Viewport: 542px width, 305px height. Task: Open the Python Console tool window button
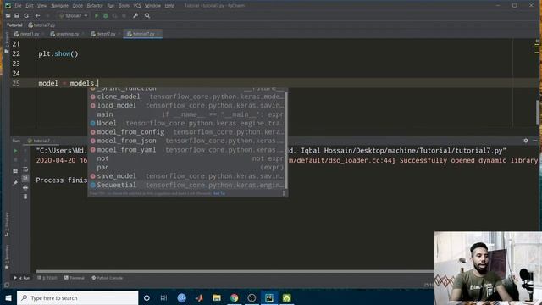tap(108, 278)
